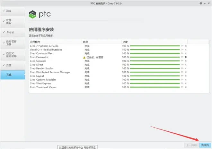The width and height of the screenshot is (212, 149).
Task: Open help via the question mark icon
Action: (201, 4)
